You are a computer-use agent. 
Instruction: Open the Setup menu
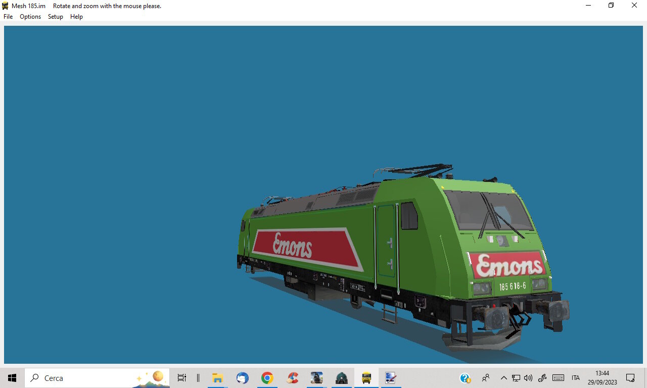click(x=56, y=17)
